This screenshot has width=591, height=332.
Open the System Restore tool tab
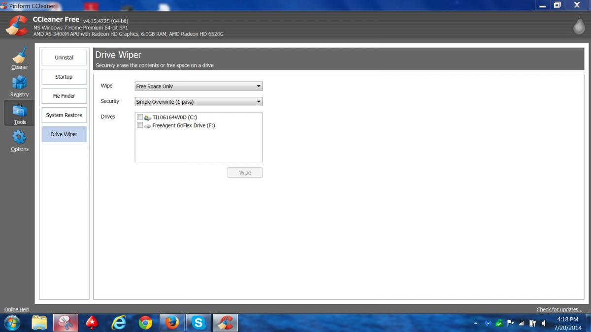click(64, 115)
